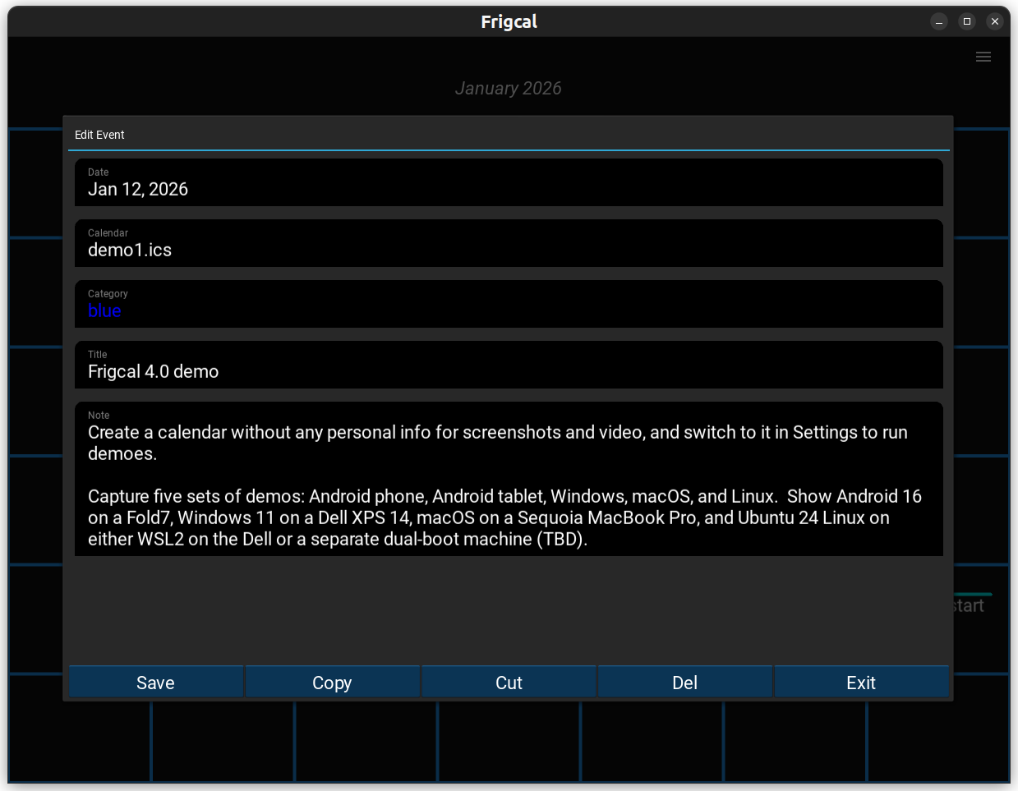
Task: Edit the Title field Frigcal 4.0 demo
Action: pyautogui.click(x=509, y=365)
